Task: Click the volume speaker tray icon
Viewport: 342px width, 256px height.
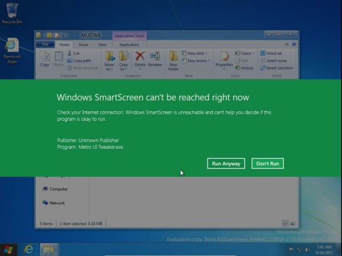Action: [x=307, y=249]
